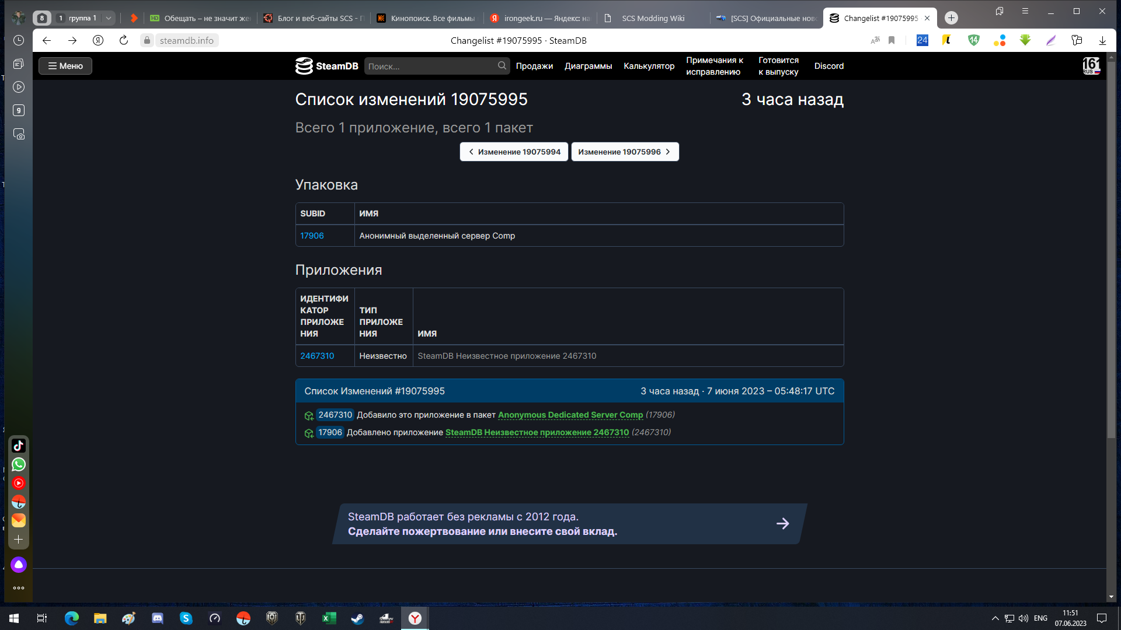Open the green download arrow extension
The width and height of the screenshot is (1121, 630).
click(x=1025, y=40)
